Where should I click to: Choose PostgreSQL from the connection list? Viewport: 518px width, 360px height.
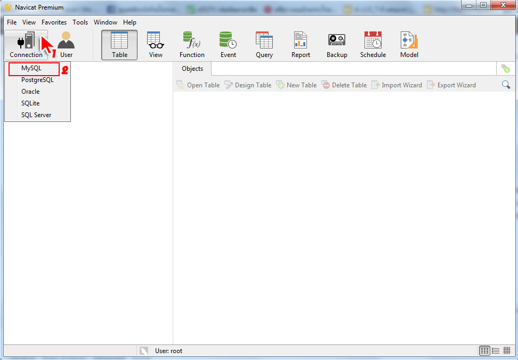(37, 80)
